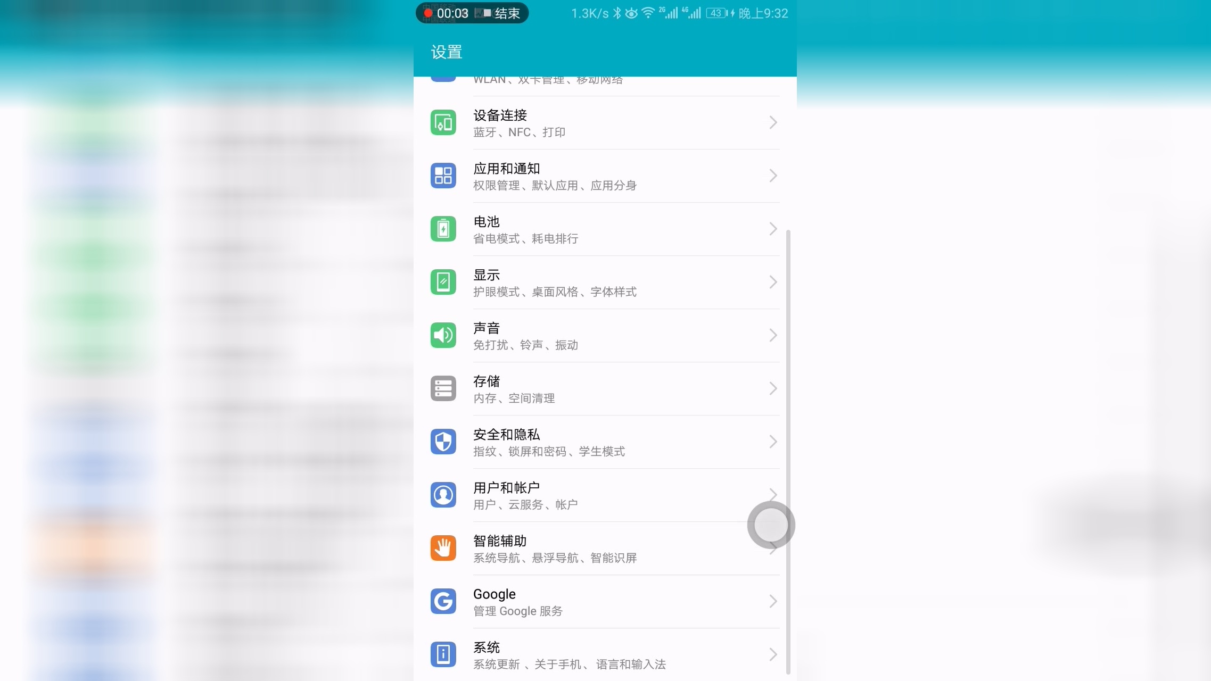Tap the eye comfort status icon

(x=631, y=13)
